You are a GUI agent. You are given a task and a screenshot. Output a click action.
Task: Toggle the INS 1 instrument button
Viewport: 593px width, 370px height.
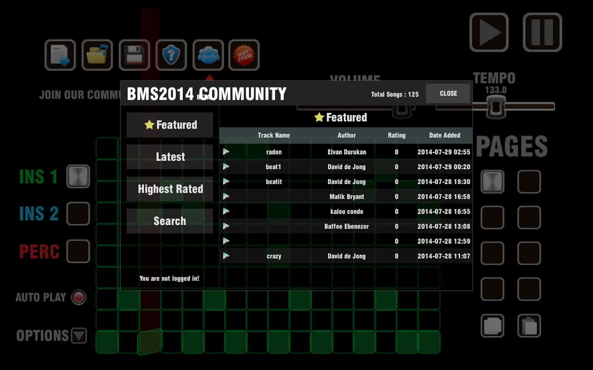(77, 177)
